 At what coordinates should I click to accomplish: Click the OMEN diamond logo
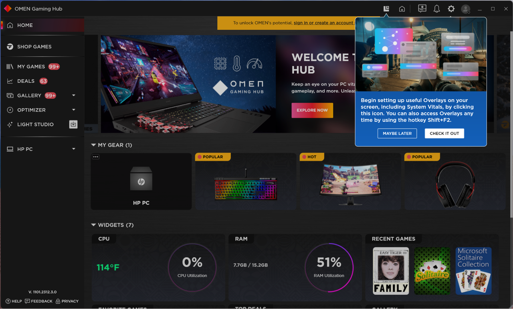(x=8, y=8)
